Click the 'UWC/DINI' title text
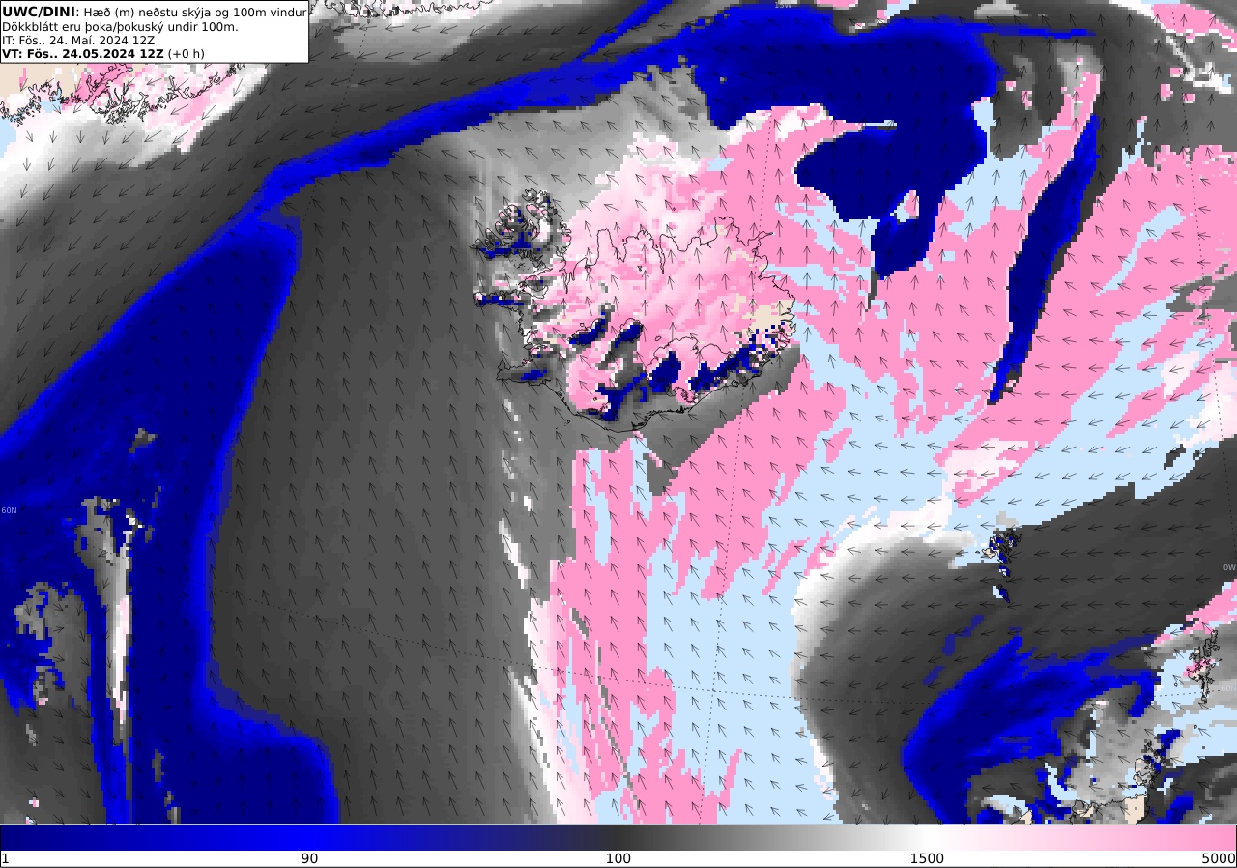The image size is (1237, 868). click(x=38, y=12)
